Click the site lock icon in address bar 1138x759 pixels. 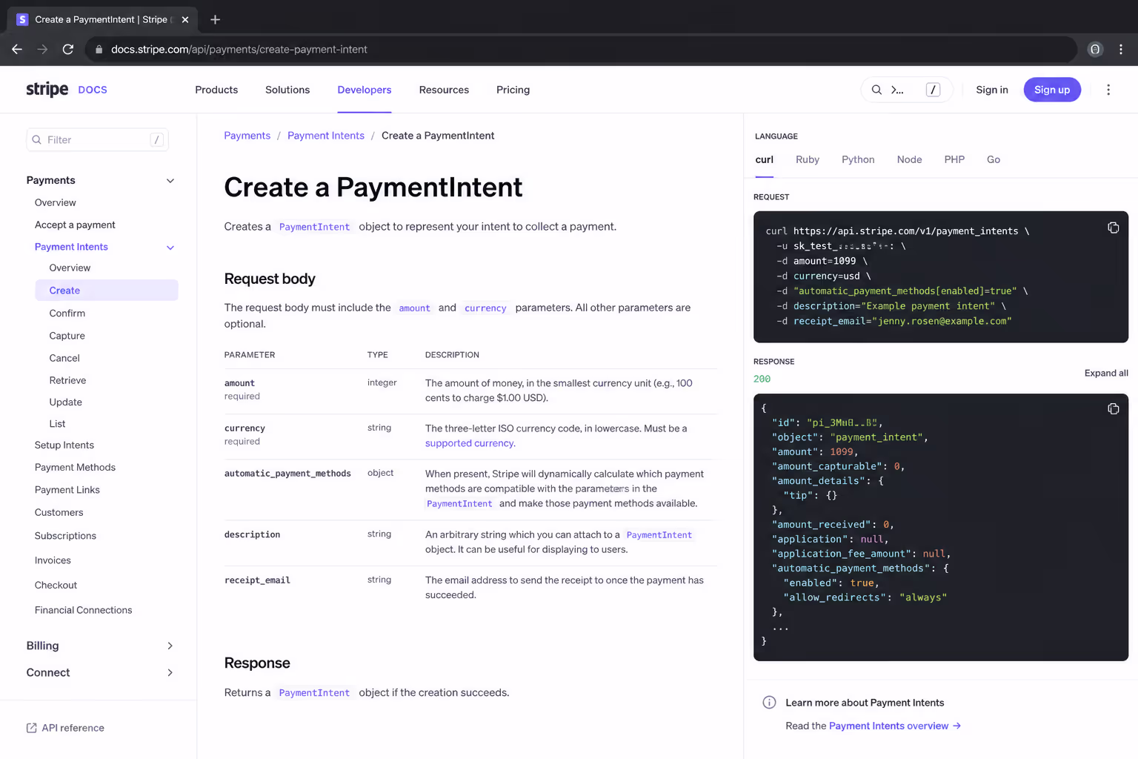click(99, 50)
